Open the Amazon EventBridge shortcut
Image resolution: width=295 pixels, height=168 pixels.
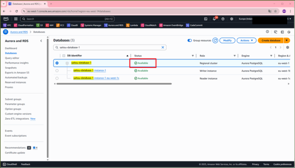point(171,25)
